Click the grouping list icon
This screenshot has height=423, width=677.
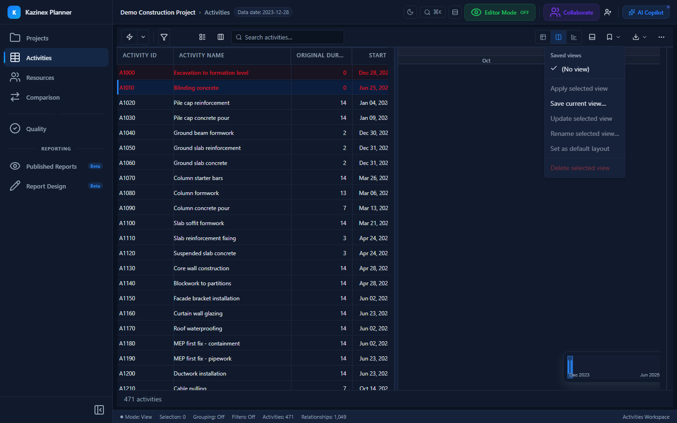203,37
